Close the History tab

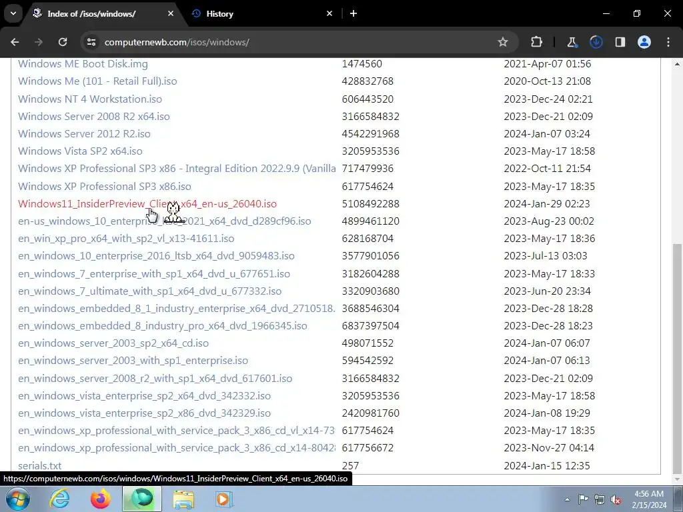coord(329,13)
